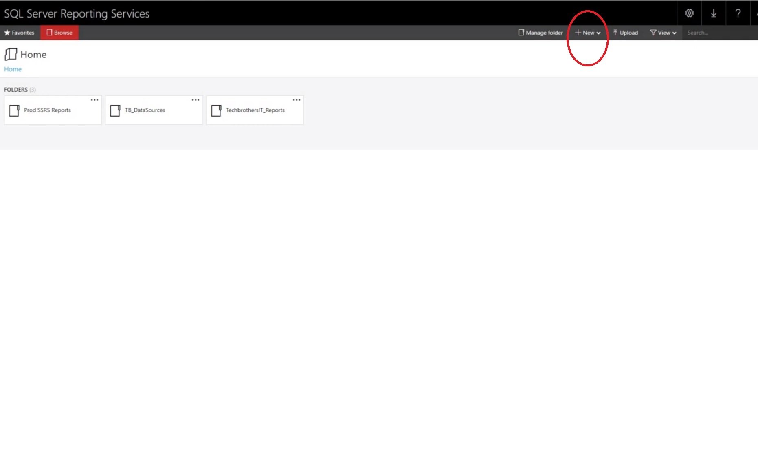Switch to the Browse tab
This screenshot has width=758, height=454.
(x=59, y=32)
